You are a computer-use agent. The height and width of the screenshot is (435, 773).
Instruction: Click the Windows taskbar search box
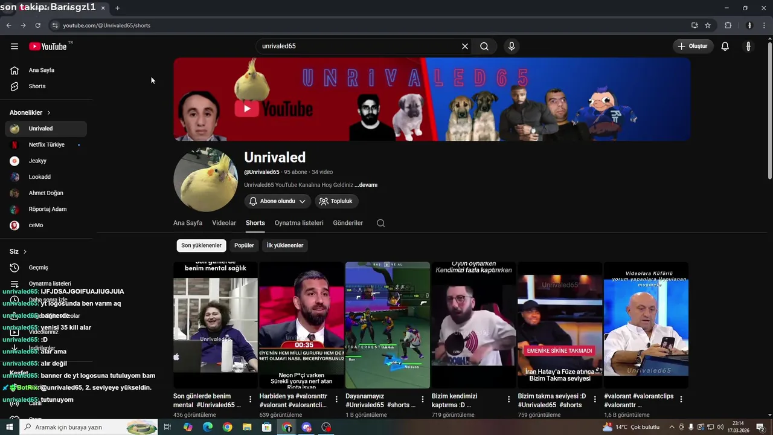[x=89, y=427]
